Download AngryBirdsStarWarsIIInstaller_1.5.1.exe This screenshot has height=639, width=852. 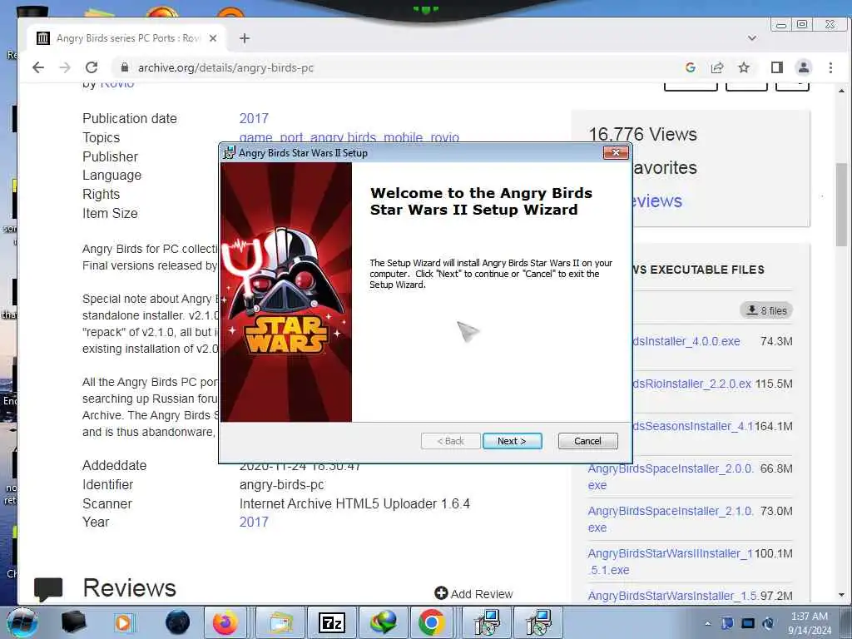pyautogui.click(x=671, y=562)
